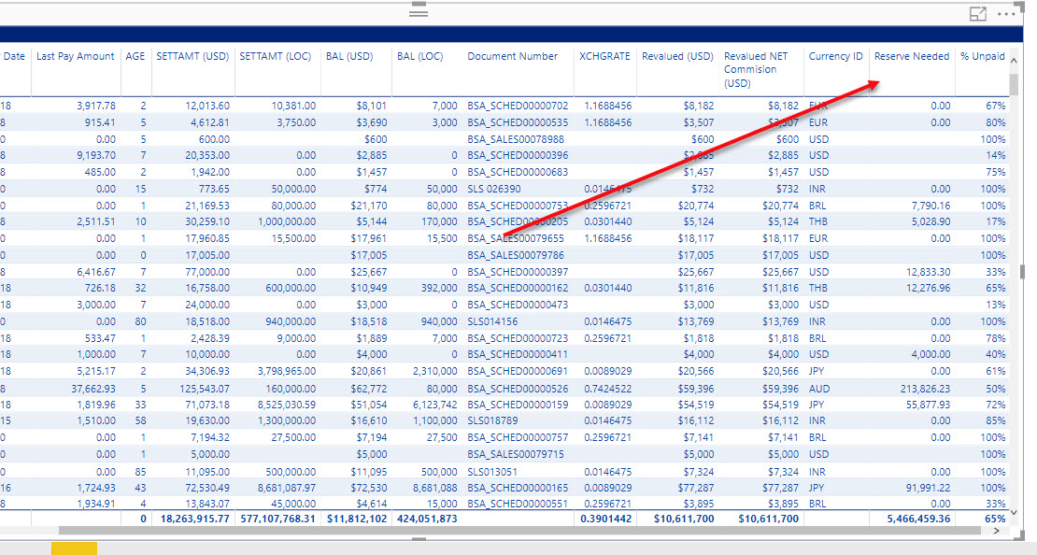Click Reserve Needed value 12,276.96
1037x555 pixels.
[927, 289]
